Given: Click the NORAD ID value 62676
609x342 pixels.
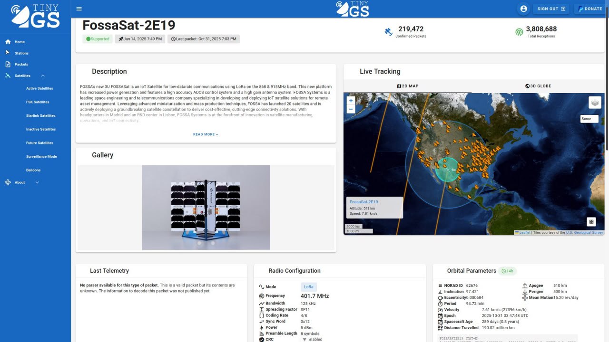Looking at the screenshot, I should tap(471, 286).
